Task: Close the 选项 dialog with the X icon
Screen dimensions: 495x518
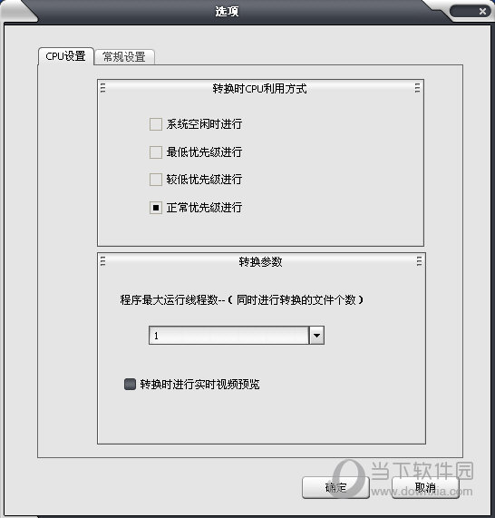Action: click(482, 11)
